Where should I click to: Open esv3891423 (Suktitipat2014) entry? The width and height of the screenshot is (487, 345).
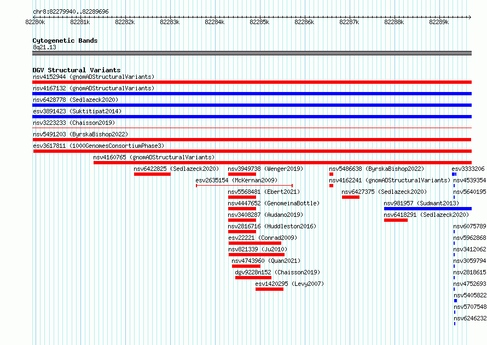77,111
